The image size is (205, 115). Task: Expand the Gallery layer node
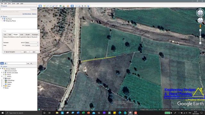[2, 84]
